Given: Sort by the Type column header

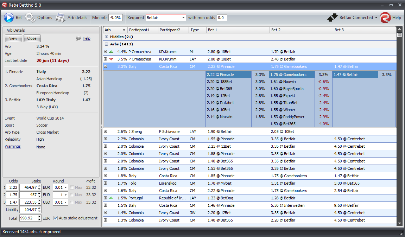Looking at the screenshot, I should click(195, 30).
